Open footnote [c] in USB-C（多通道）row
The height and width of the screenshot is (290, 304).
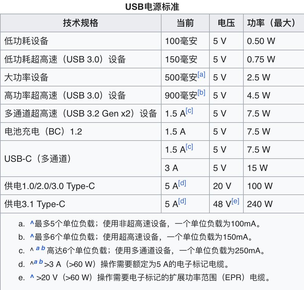(x=189, y=147)
